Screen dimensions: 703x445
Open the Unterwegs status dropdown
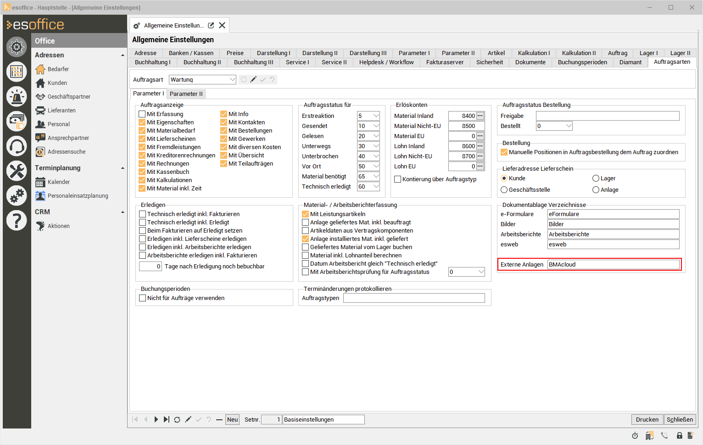click(x=376, y=146)
